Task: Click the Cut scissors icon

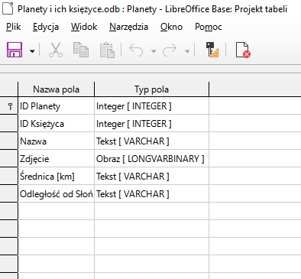Action: pos(56,50)
